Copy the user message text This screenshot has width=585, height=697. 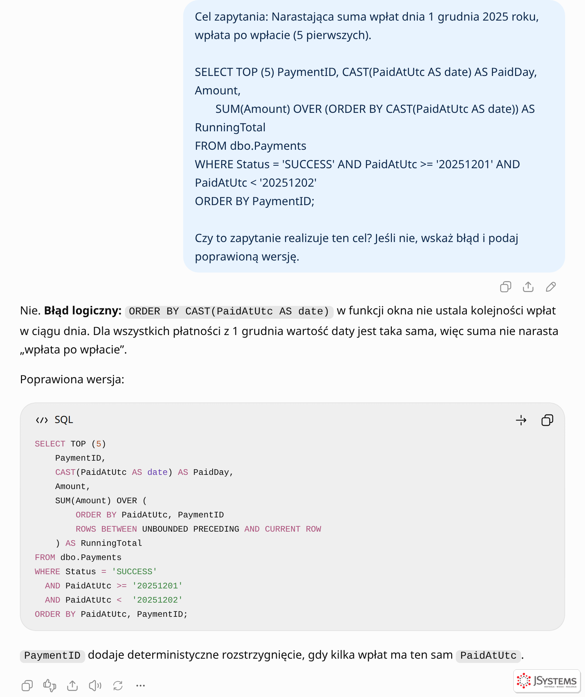[x=505, y=287]
